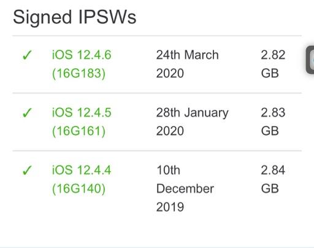The width and height of the screenshot is (314, 248).
Task: Open the iOS 12.4.4 firmware link
Action: 82,170
